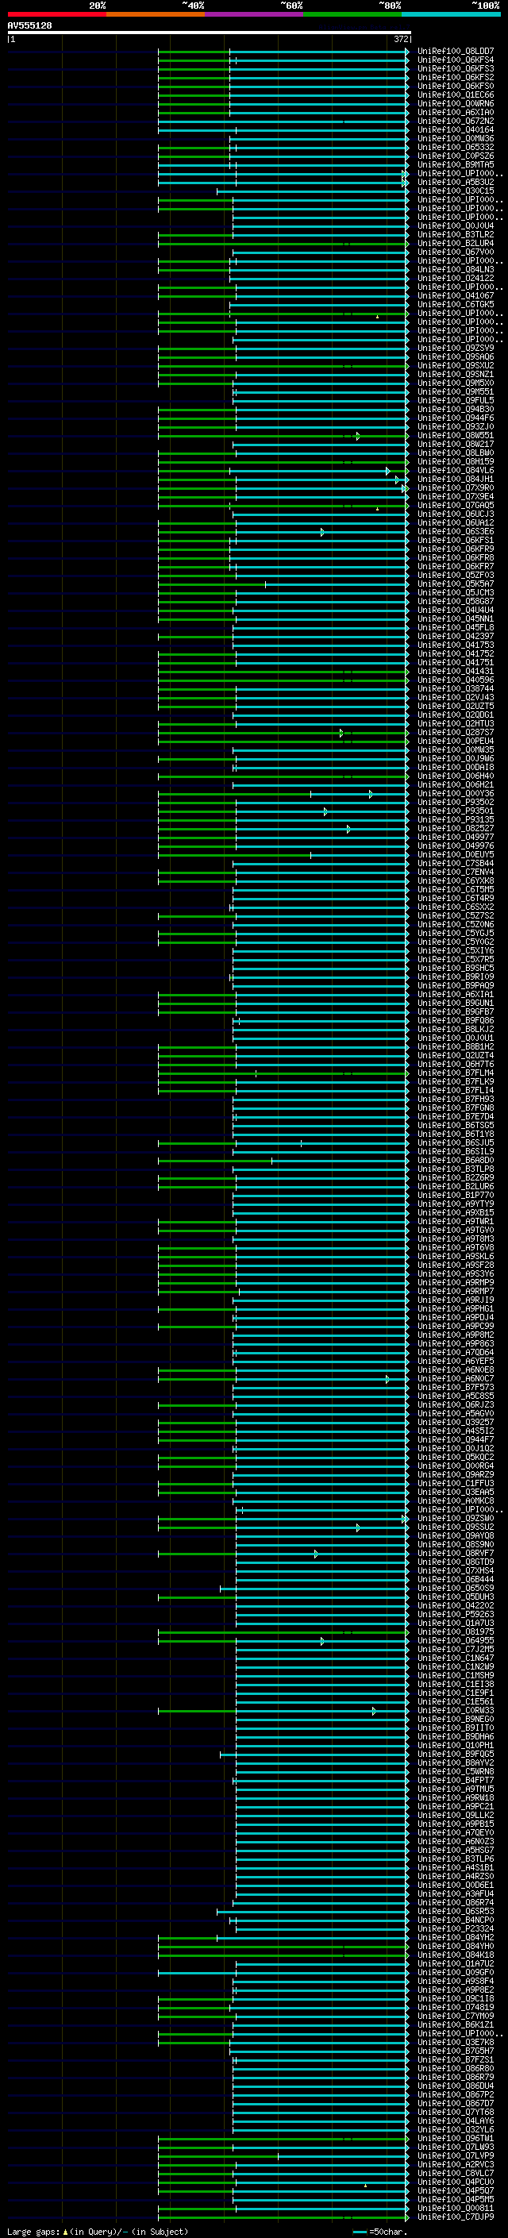The height and width of the screenshot is (2238, 508).
Task: Select hit UniRef100_Q96TW1
Action: (456, 2138)
